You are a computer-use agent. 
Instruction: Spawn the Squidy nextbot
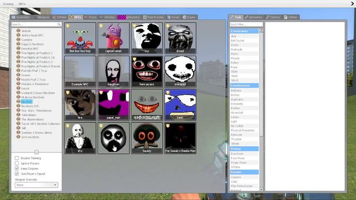pos(147,138)
